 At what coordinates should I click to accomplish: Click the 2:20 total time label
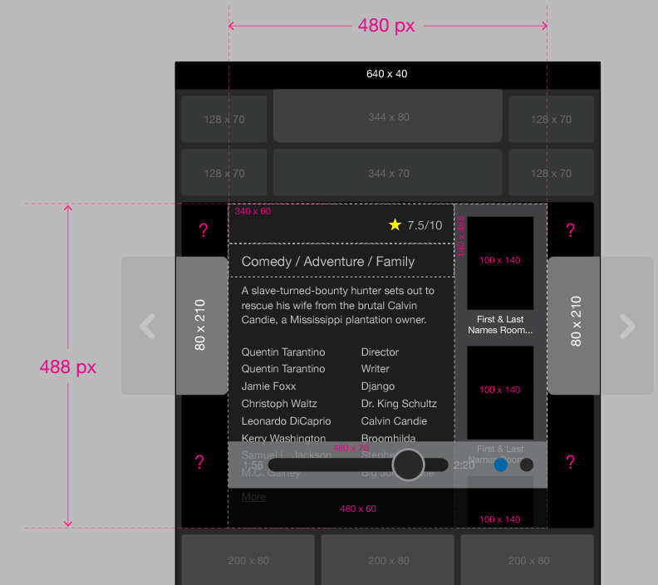(x=464, y=465)
